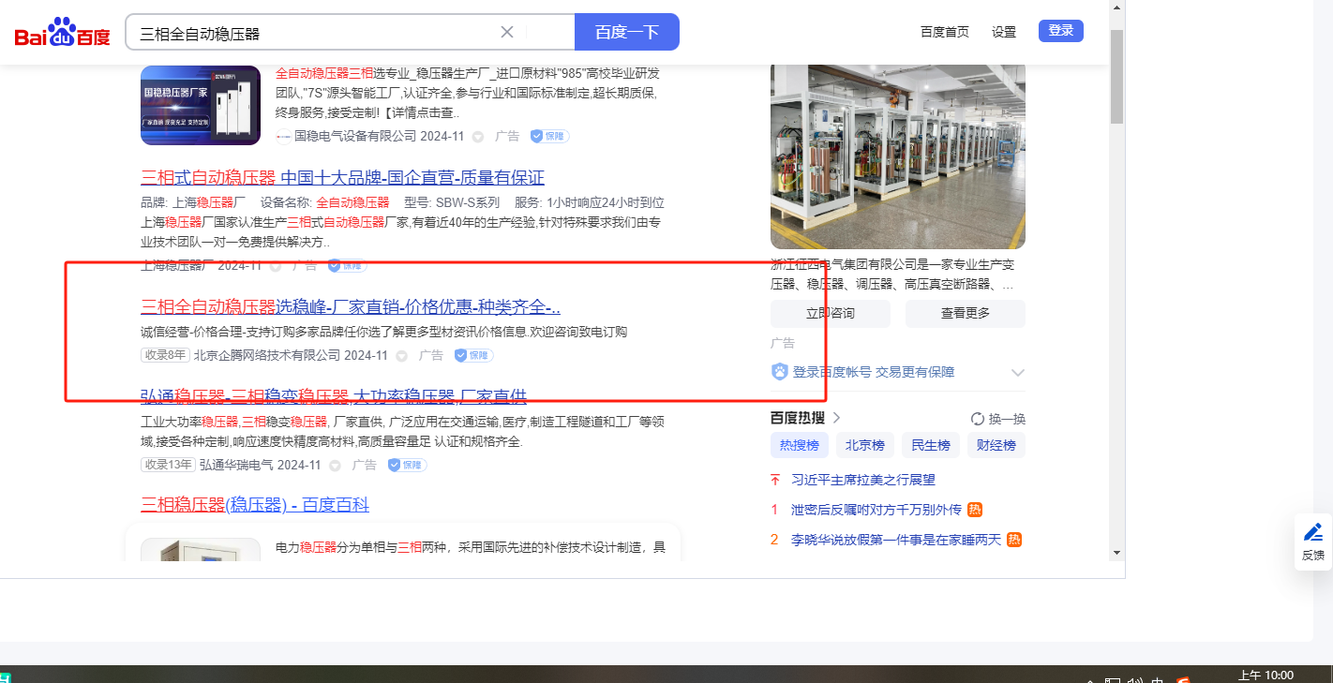The width and height of the screenshot is (1333, 683).
Task: Click the 登录百度帐号 交易更有保障 link
Action: [874, 372]
